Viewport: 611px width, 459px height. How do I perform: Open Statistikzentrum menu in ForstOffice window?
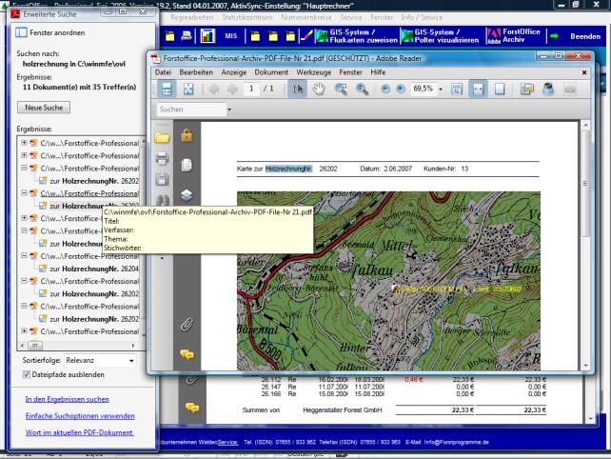pyautogui.click(x=247, y=17)
